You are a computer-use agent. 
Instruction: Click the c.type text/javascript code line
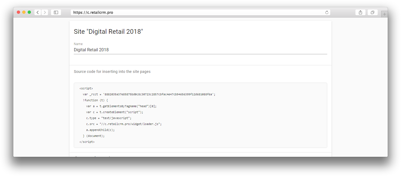pos(109,118)
